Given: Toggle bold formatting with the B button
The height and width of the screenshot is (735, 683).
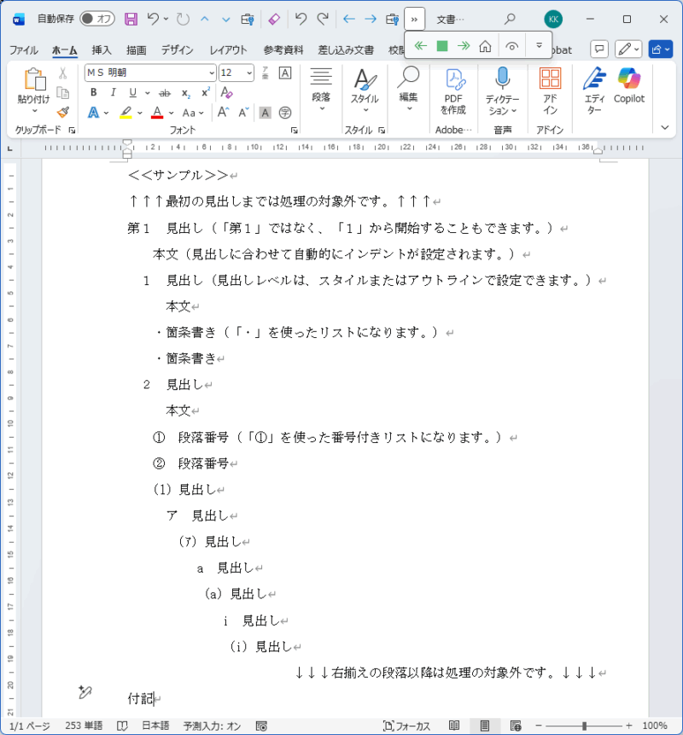Looking at the screenshot, I should 93,92.
